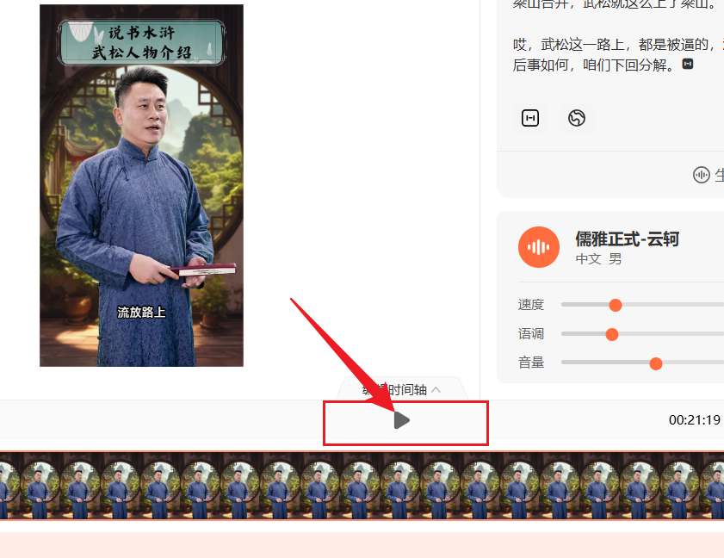This screenshot has height=558, width=724.
Task: Click the circular waveform generate-audio icon
Action: tap(702, 175)
